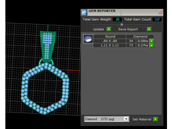The image size is (172, 129).
Task: Close the Gem Reporter panel
Action: pyautogui.click(x=160, y=12)
